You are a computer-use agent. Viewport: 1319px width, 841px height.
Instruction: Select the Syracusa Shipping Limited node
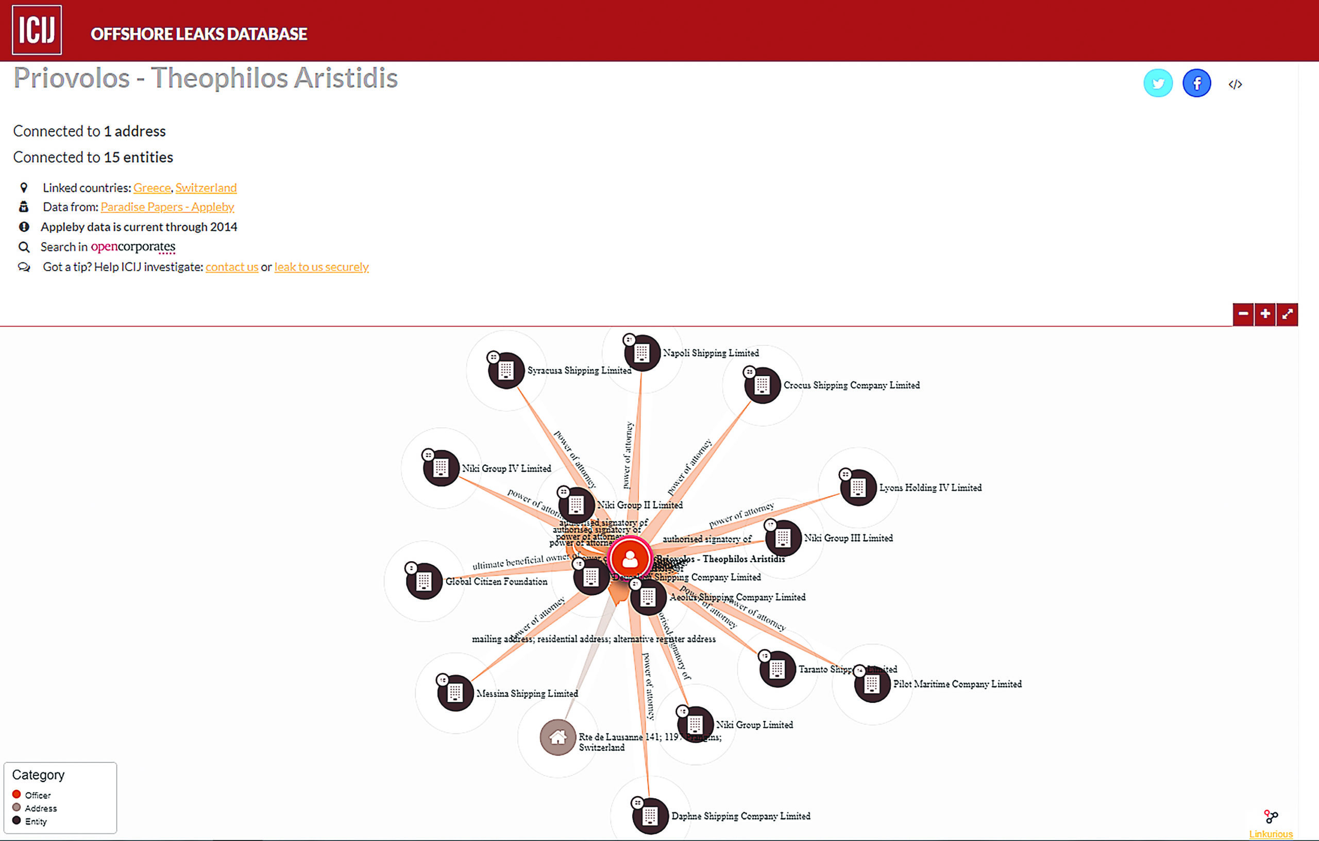[506, 371]
